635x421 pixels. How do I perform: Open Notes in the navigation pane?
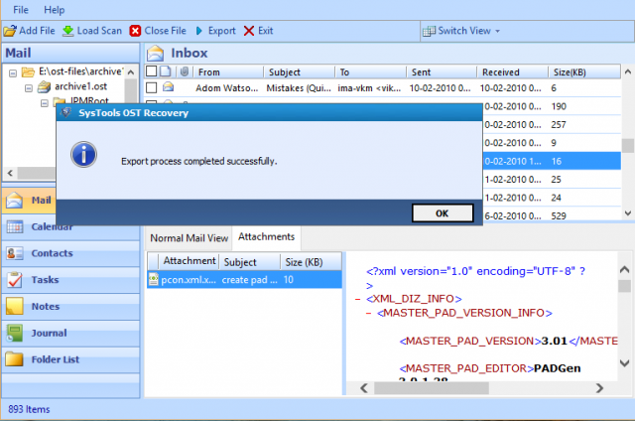pyautogui.click(x=45, y=307)
